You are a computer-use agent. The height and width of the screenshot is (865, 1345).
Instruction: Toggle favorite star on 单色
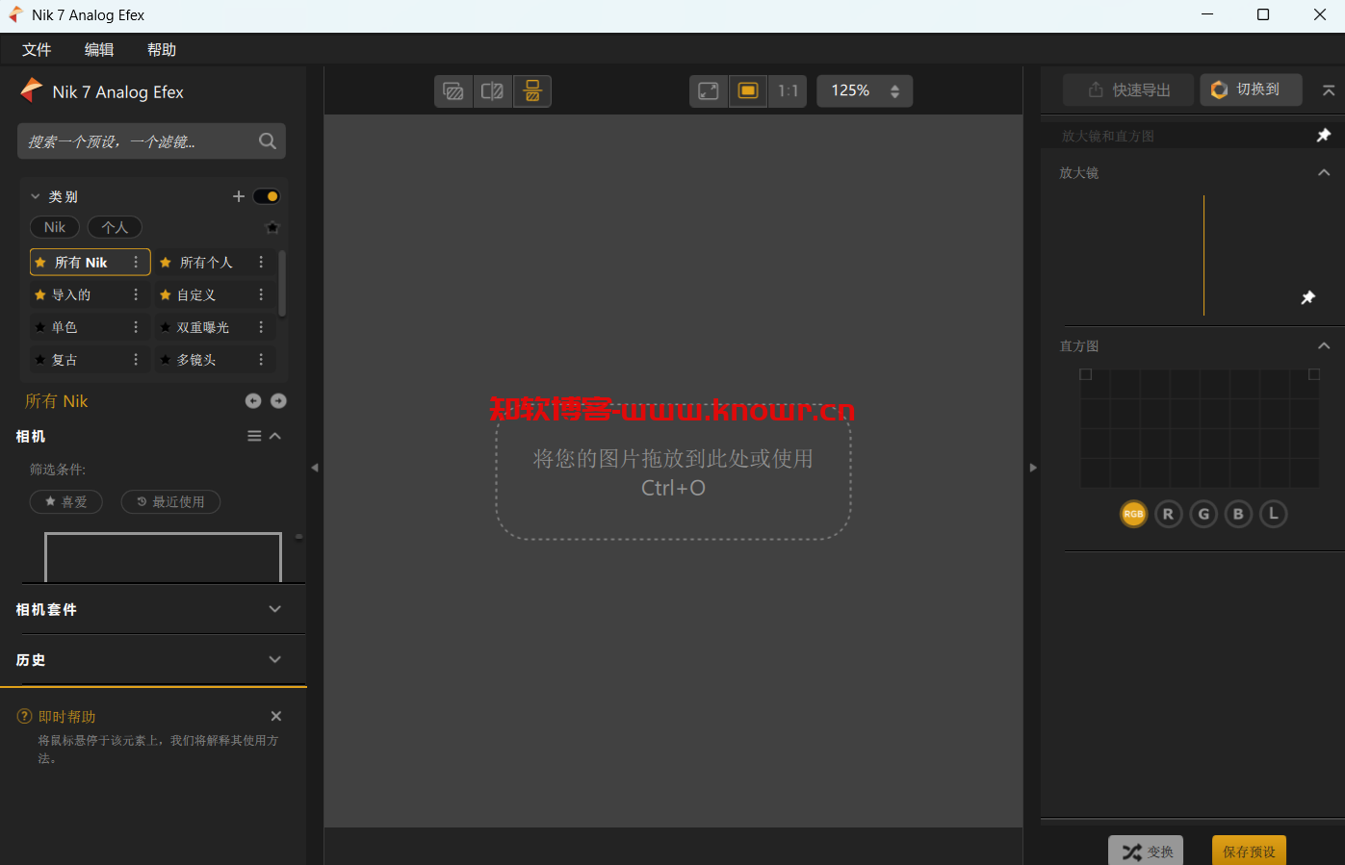coord(40,327)
